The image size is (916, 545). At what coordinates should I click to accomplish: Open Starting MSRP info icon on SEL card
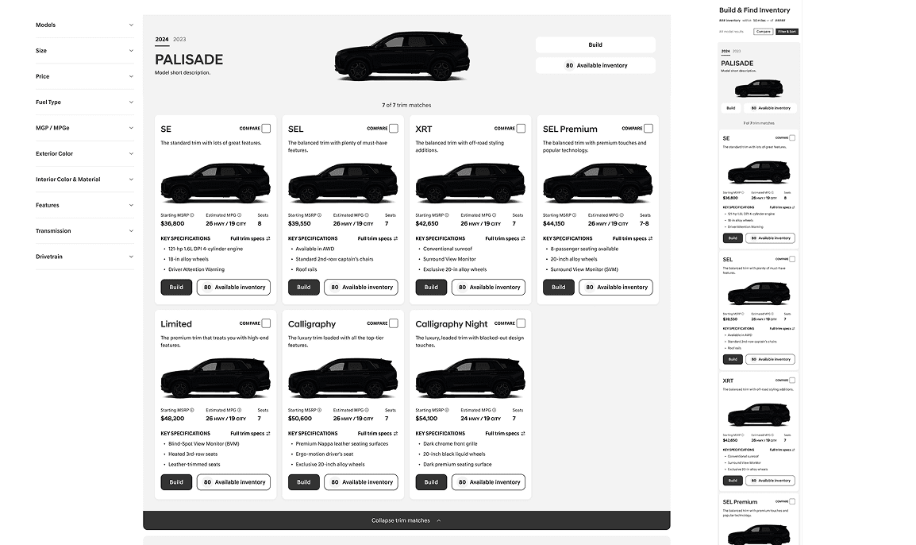coord(320,215)
